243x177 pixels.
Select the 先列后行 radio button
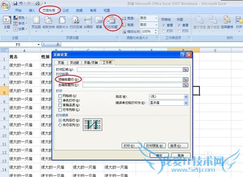[x=60, y=120]
